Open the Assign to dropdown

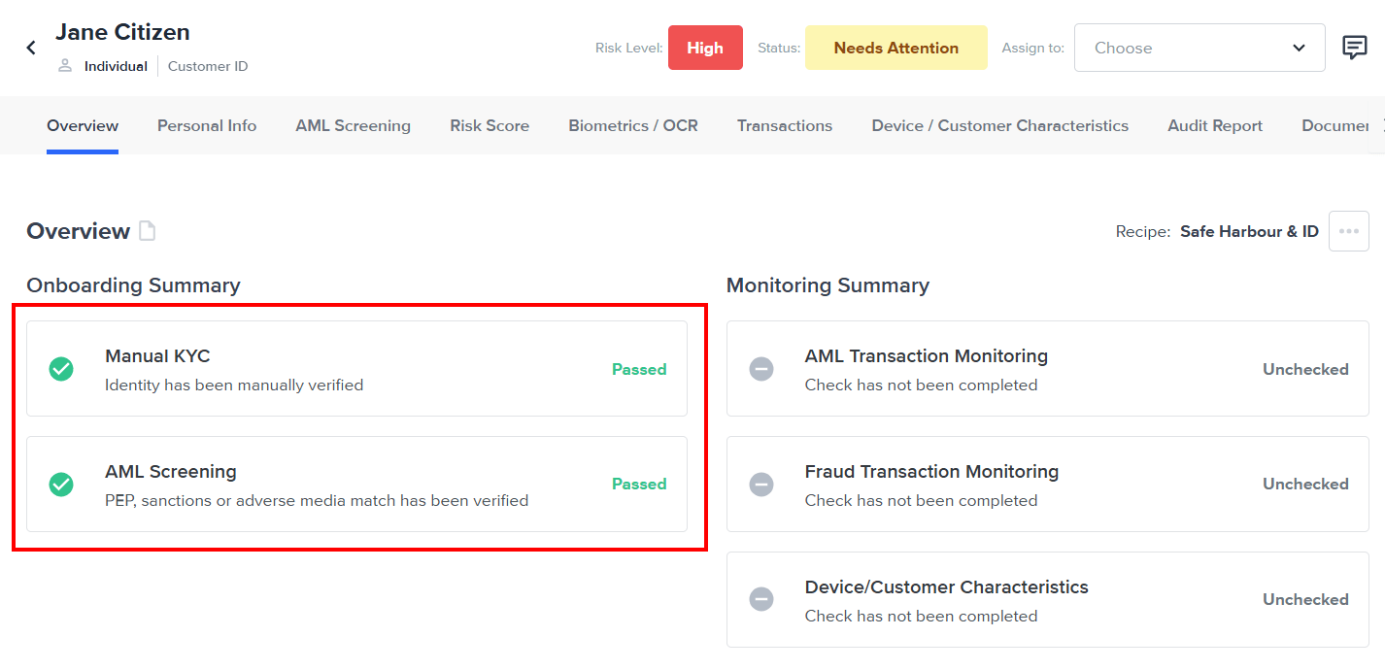click(x=1199, y=48)
